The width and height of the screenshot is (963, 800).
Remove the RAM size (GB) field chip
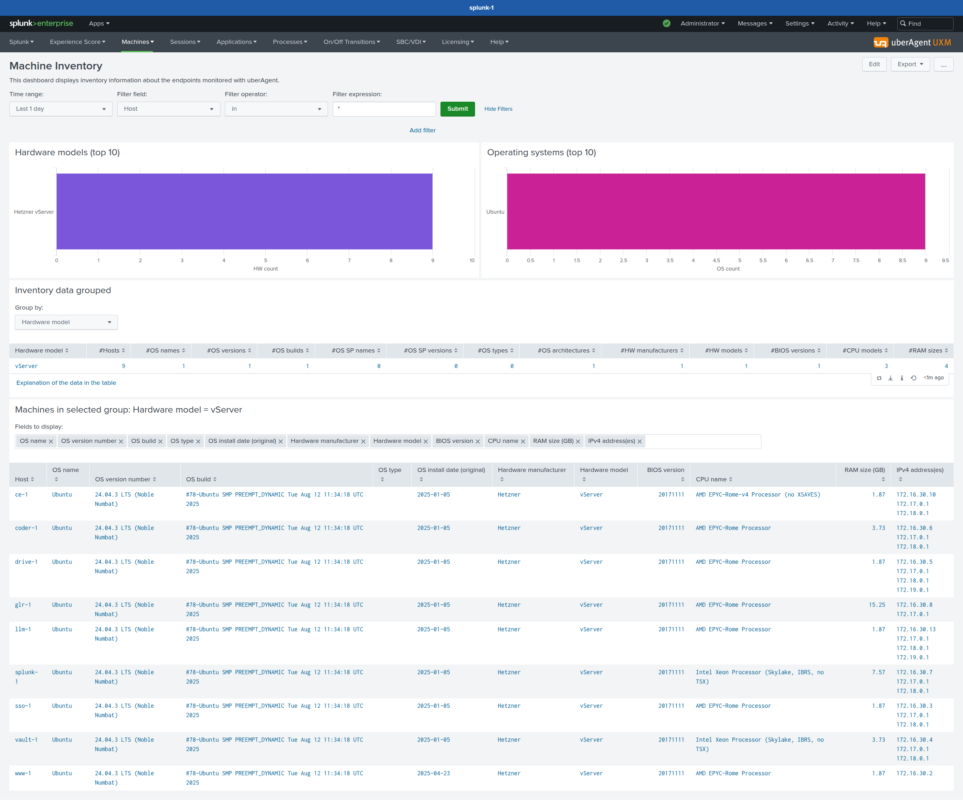578,441
